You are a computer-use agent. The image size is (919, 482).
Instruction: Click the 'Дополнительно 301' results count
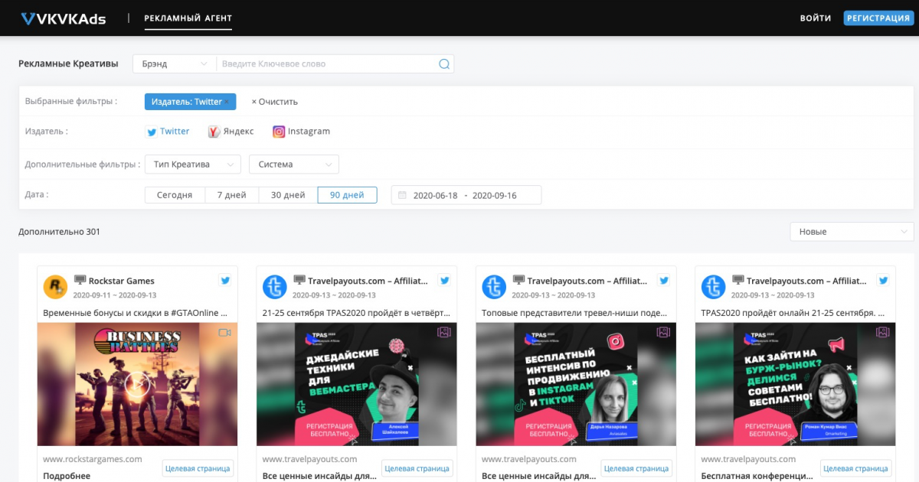pos(59,232)
